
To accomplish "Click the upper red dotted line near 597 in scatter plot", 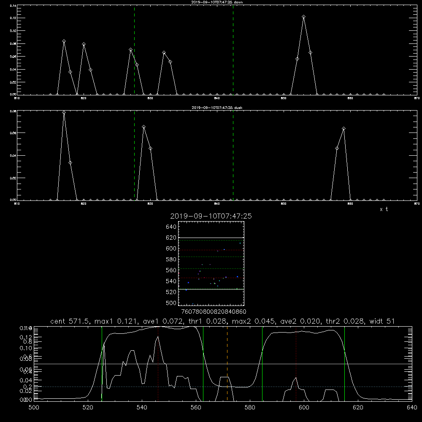I will click(211, 250).
